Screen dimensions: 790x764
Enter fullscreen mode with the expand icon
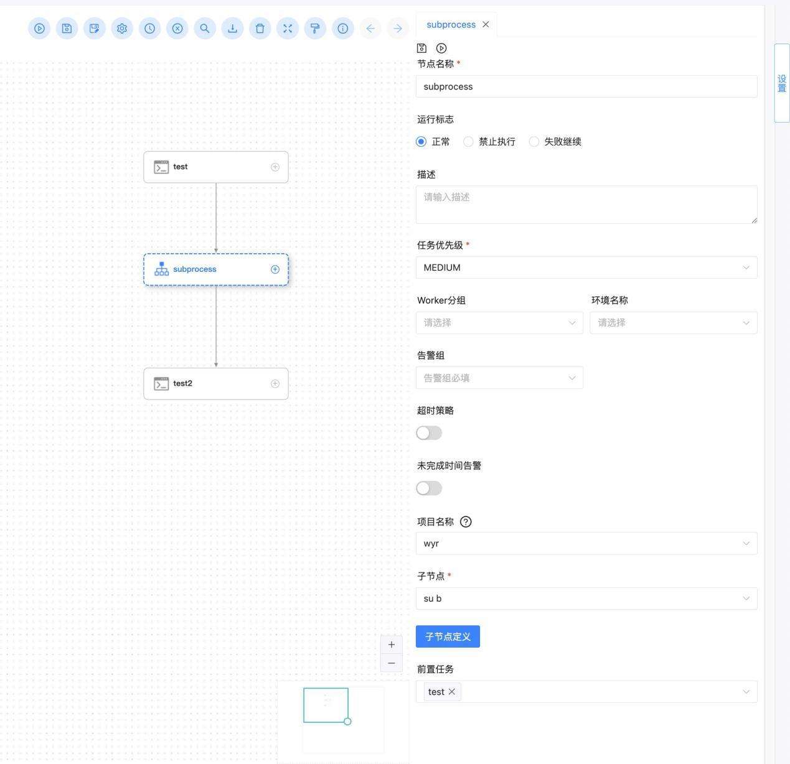click(x=287, y=28)
